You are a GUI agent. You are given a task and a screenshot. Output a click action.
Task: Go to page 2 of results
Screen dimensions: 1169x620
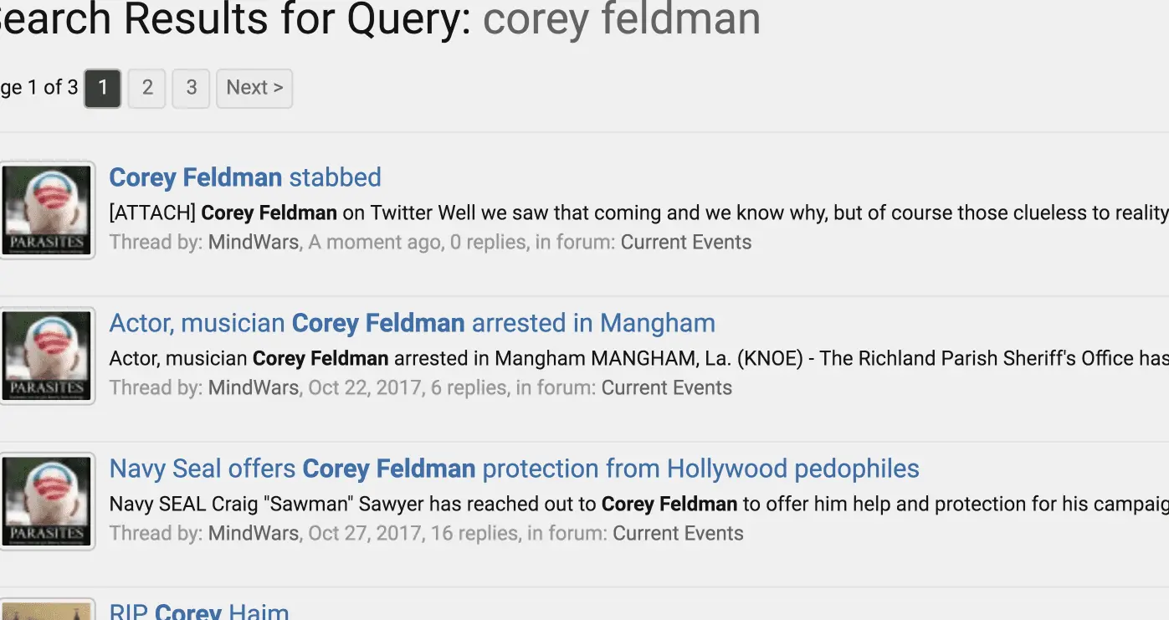click(x=147, y=88)
